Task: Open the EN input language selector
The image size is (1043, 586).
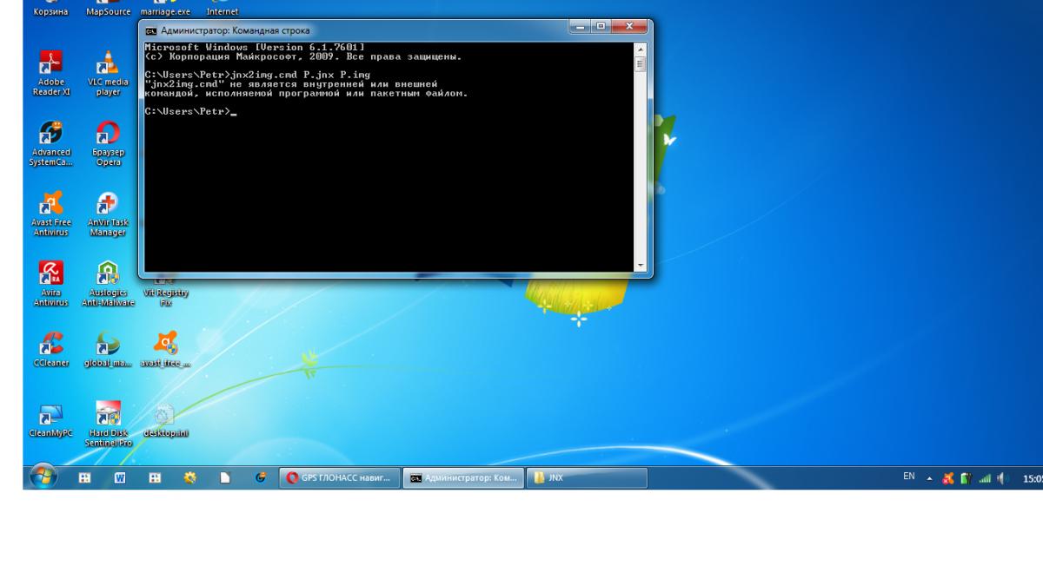Action: (x=909, y=477)
